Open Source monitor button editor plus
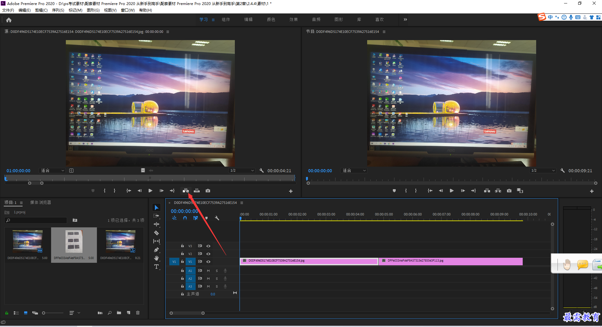Viewport: 602px width, 327px height. pyautogui.click(x=291, y=191)
